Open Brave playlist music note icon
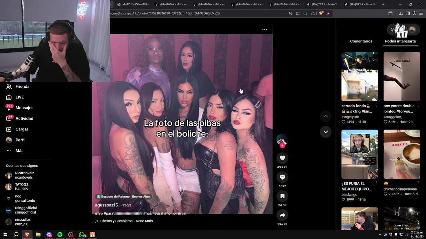 (x=401, y=13)
